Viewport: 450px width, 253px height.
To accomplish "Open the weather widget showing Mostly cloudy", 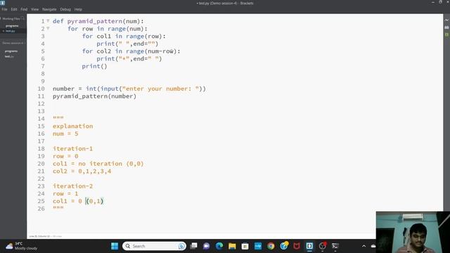I will (22, 246).
